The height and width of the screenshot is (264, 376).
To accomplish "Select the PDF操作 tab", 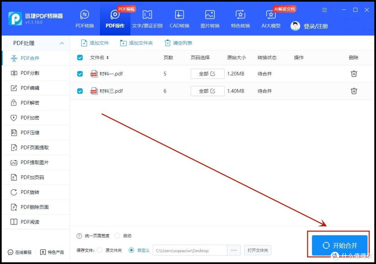I will pos(115,19).
